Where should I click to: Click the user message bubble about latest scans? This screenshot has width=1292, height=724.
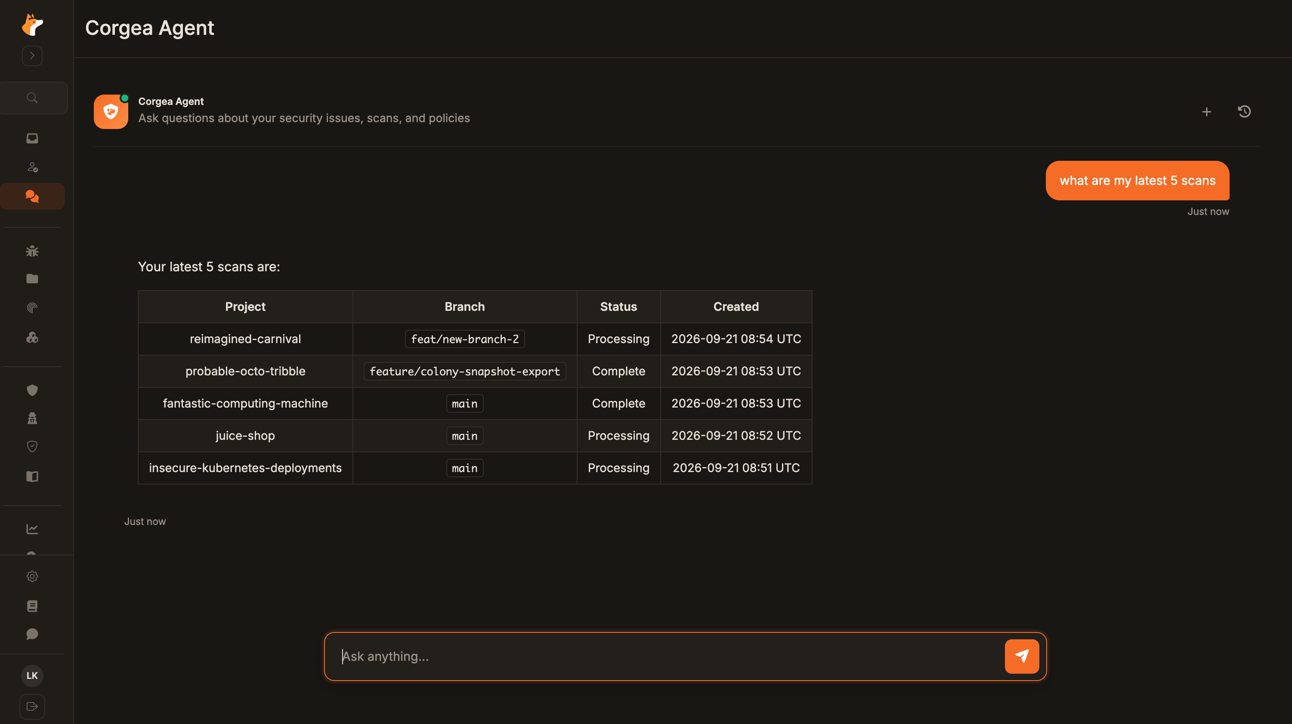pyautogui.click(x=1137, y=181)
